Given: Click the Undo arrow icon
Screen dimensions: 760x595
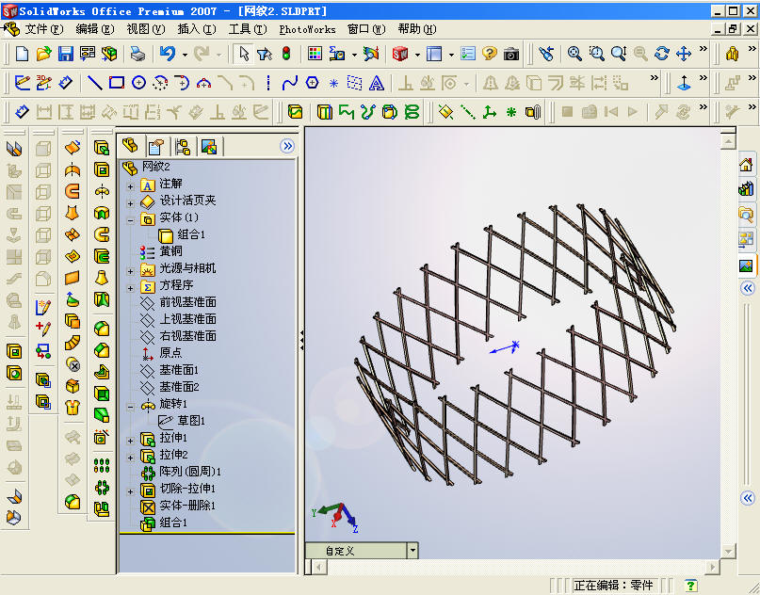Looking at the screenshot, I should (x=168, y=54).
